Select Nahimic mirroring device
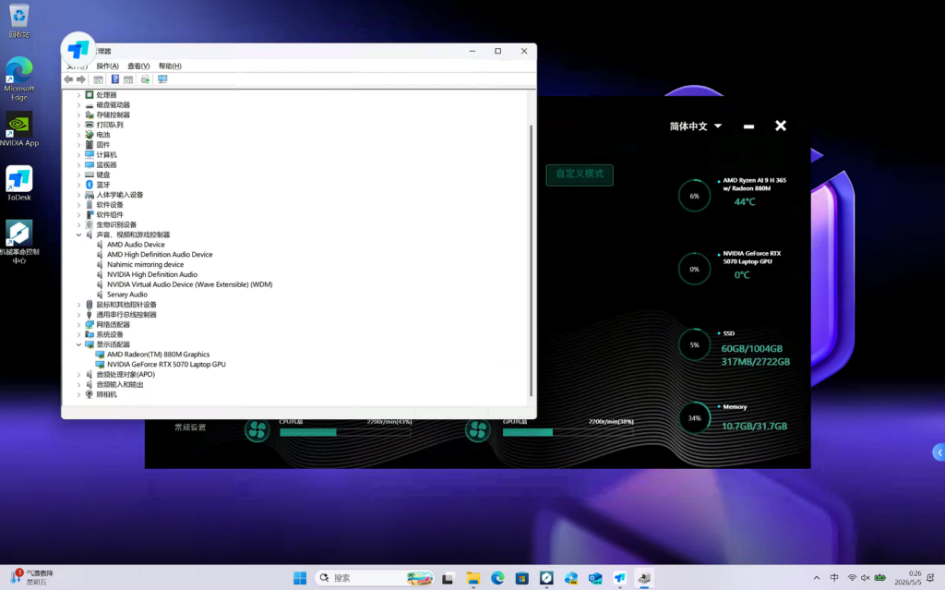 145,264
